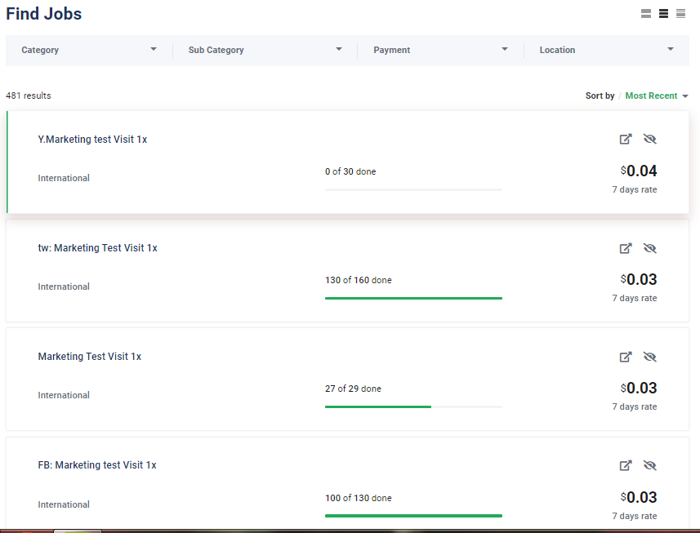Click the 27 of 29 done text
The image size is (700, 533).
353,389
